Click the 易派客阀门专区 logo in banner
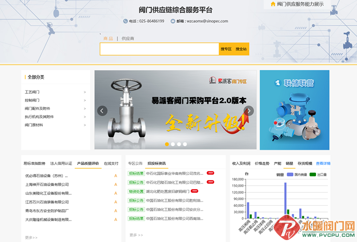357x242 pixels. tap(228, 81)
